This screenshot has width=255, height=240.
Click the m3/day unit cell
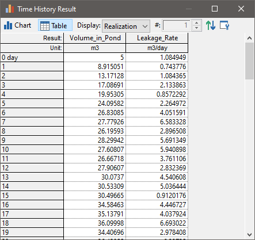pyautogui.click(x=157, y=48)
